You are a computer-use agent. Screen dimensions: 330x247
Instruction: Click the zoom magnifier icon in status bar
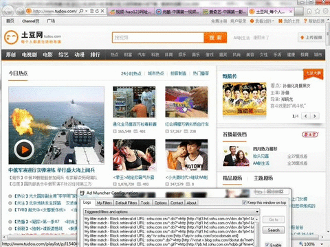(301, 244)
